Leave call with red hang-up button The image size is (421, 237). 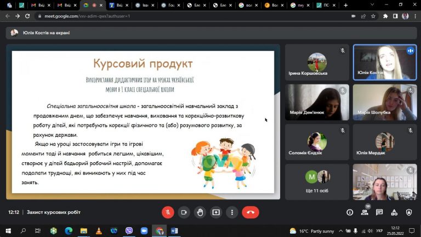pyautogui.click(x=251, y=212)
